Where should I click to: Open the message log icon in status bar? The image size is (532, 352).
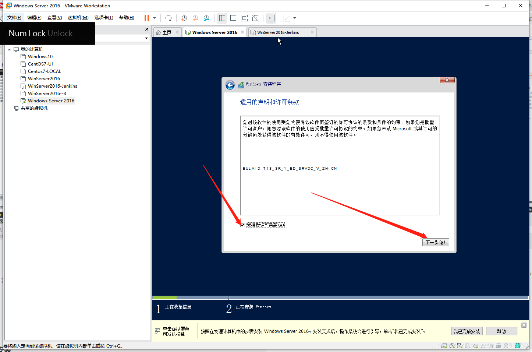(x=518, y=346)
